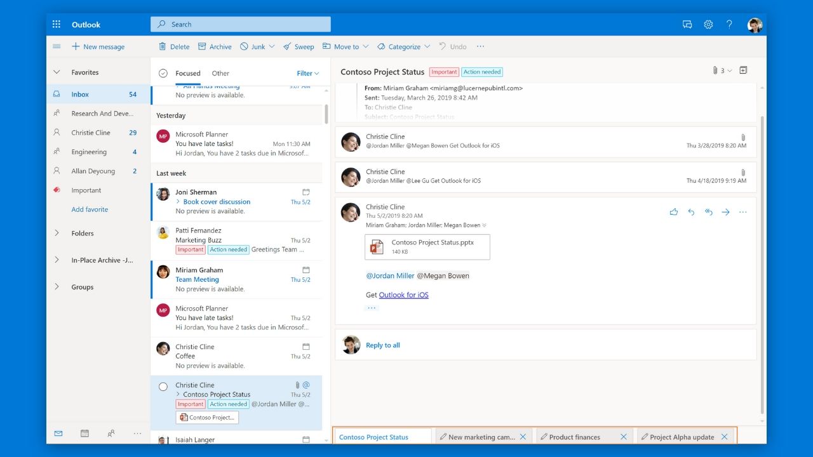Viewport: 813px width, 457px height.
Task: Open the app launcher grid icon
Action: pos(56,23)
